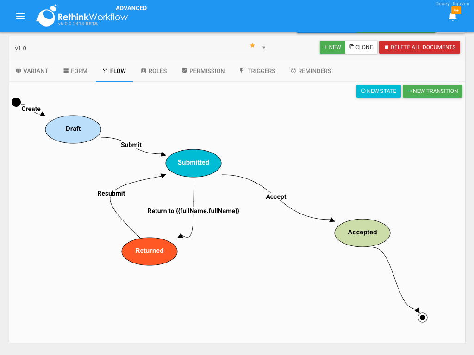The width and height of the screenshot is (474, 355).
Task: Select the final state double-circle node
Action: (422, 318)
